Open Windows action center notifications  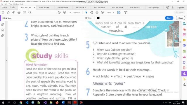point(183,103)
